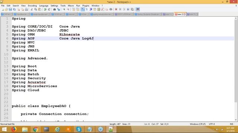Open the View menu
The width and height of the screenshot is (238, 133).
(23, 6)
